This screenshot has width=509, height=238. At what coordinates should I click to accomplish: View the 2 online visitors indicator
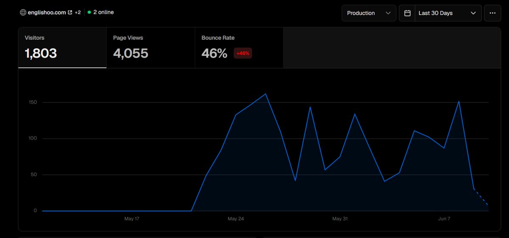(101, 13)
